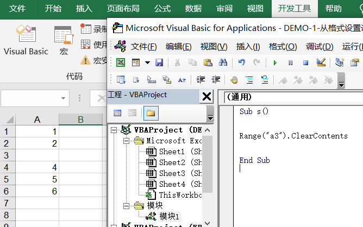Click Clear All Bookmarks icon

329,80
